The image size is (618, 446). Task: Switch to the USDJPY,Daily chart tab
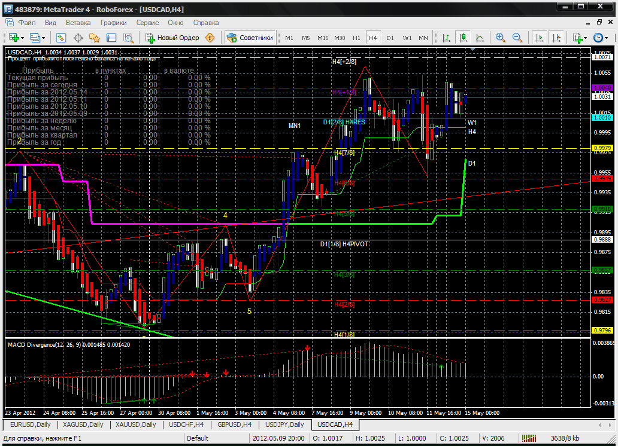coord(284,424)
